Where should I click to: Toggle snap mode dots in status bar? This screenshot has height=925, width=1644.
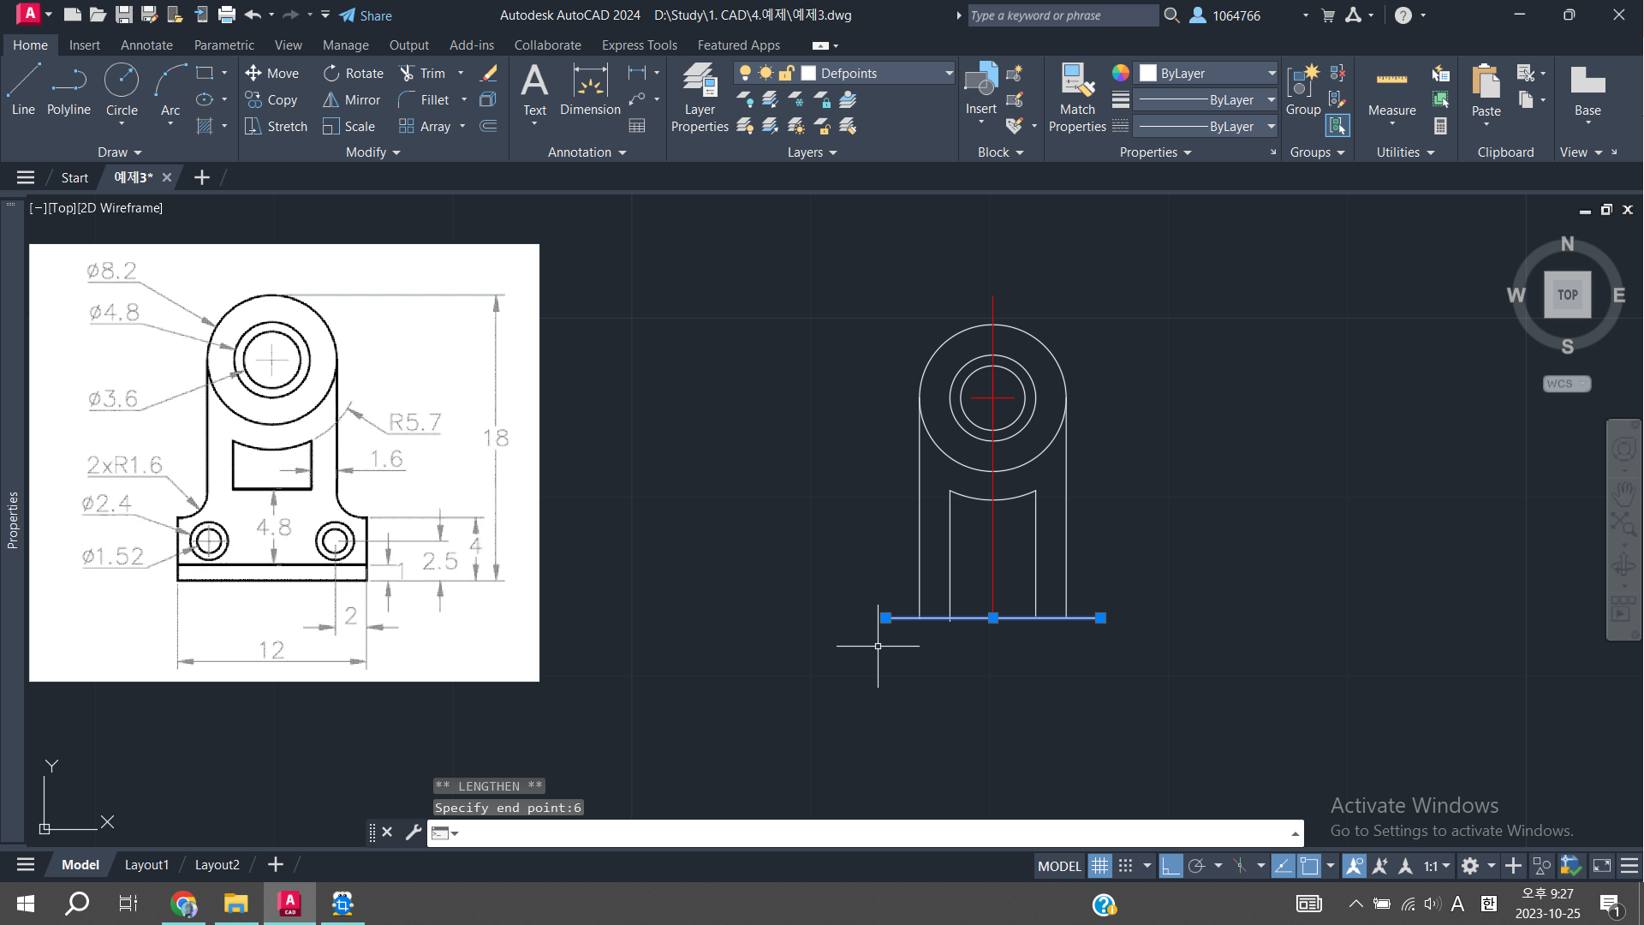pyautogui.click(x=1126, y=866)
